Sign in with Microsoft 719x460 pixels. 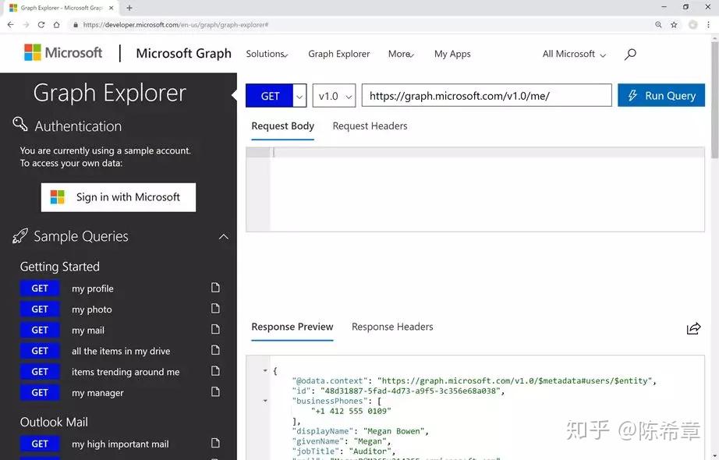point(118,197)
